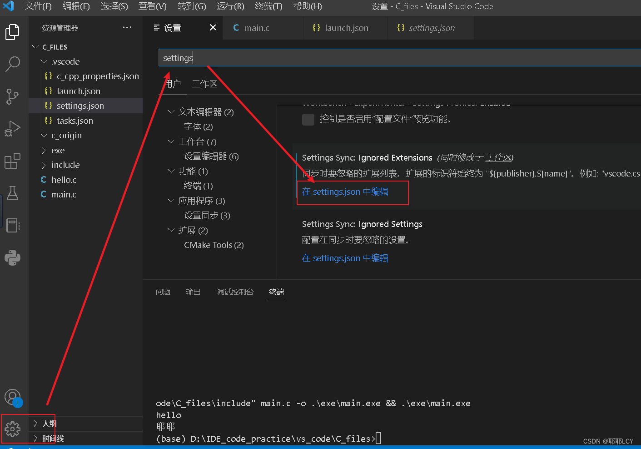Click the C file icon next to hello.c

(44, 180)
